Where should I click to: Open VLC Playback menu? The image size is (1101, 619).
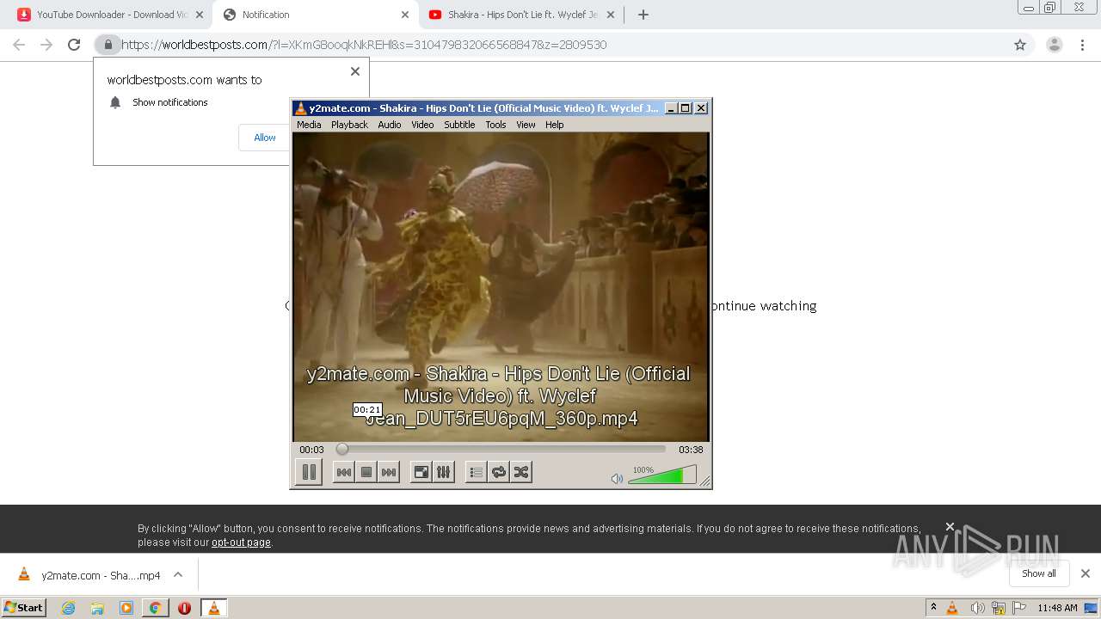pos(349,125)
